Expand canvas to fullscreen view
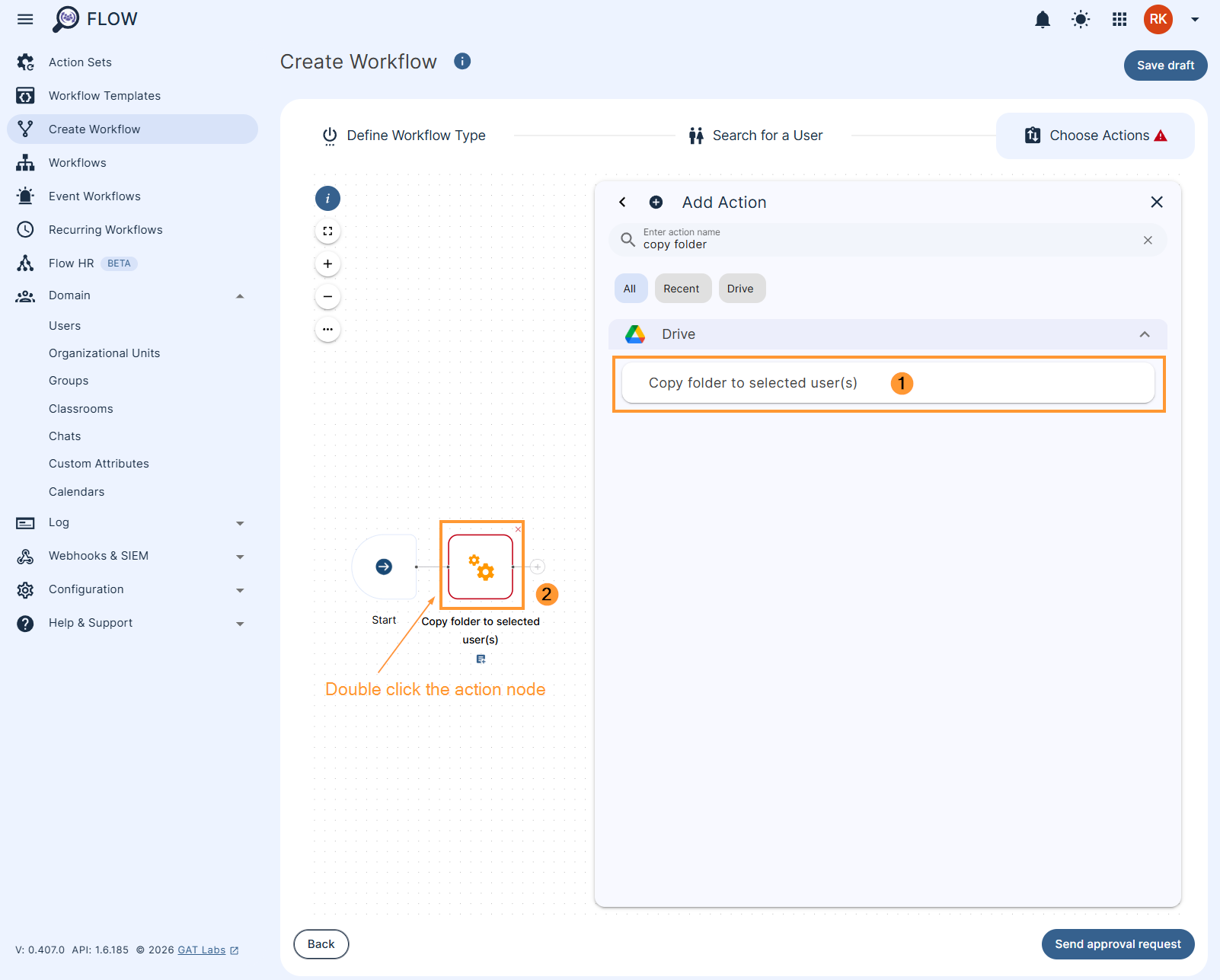This screenshot has height=980, width=1220. click(327, 231)
